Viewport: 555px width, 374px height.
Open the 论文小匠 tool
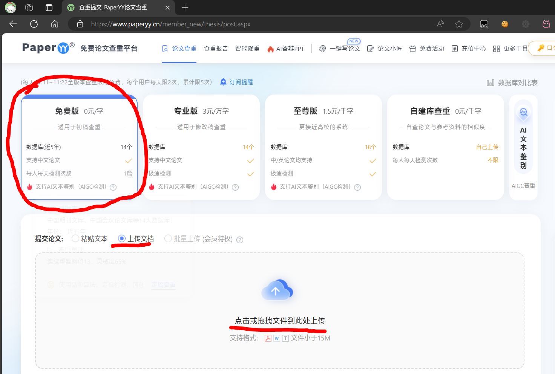(x=389, y=48)
